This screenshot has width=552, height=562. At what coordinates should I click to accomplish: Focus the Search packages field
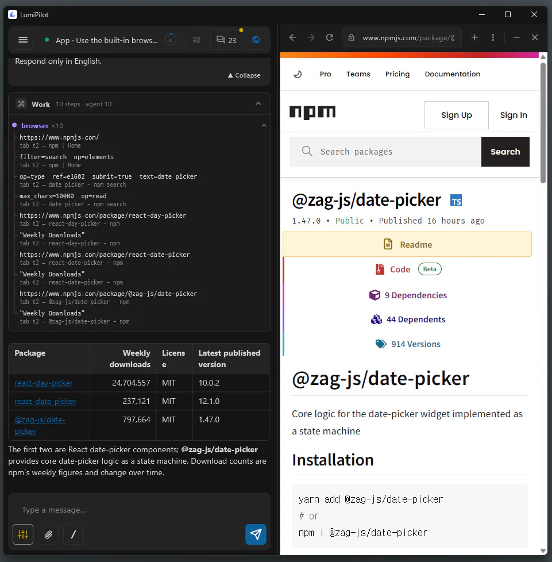(385, 152)
